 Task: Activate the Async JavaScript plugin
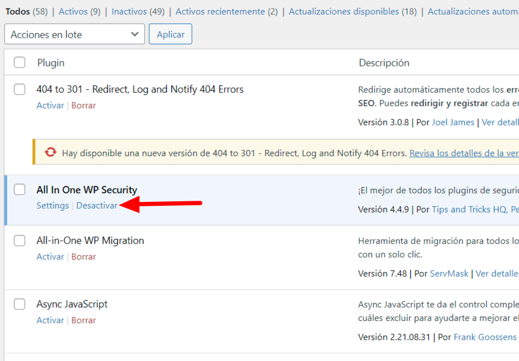(x=50, y=321)
